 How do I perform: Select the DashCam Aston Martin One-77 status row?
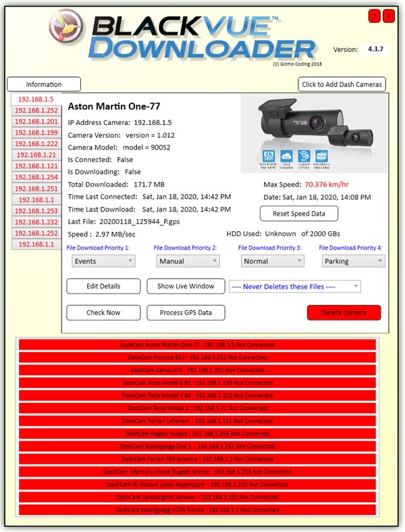[197, 345]
